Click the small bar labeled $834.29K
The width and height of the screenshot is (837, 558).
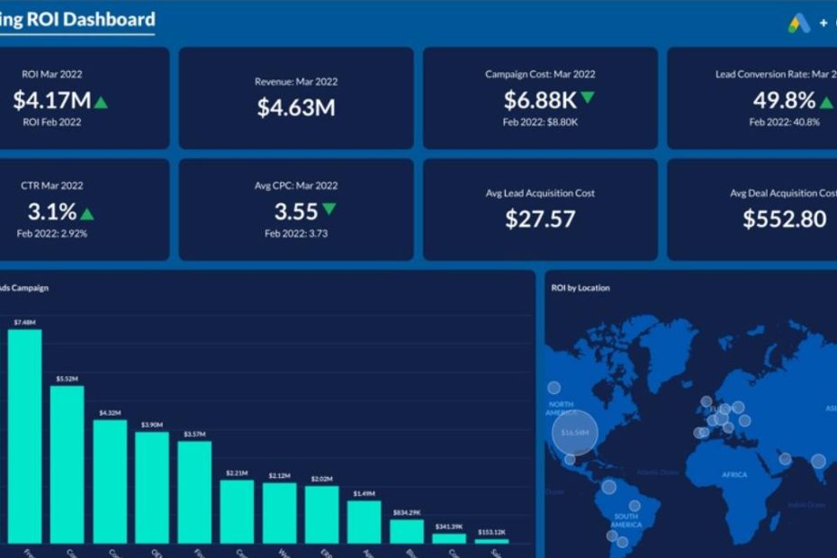[407, 530]
